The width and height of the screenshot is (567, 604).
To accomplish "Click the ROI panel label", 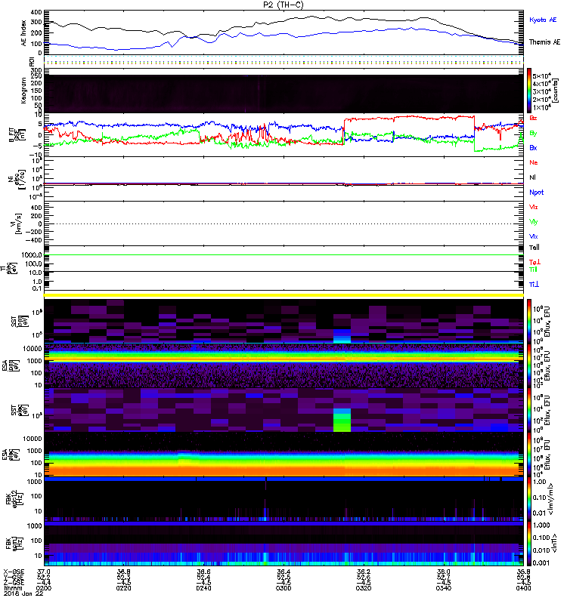I will 32,62.
